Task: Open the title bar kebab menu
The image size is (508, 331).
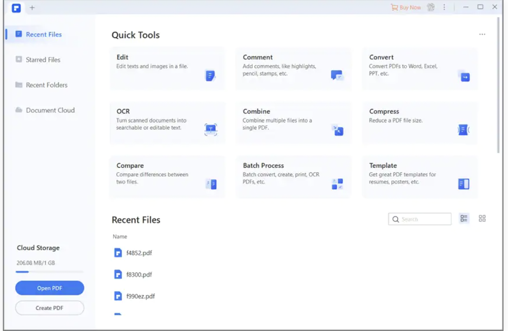Action: 444,7
